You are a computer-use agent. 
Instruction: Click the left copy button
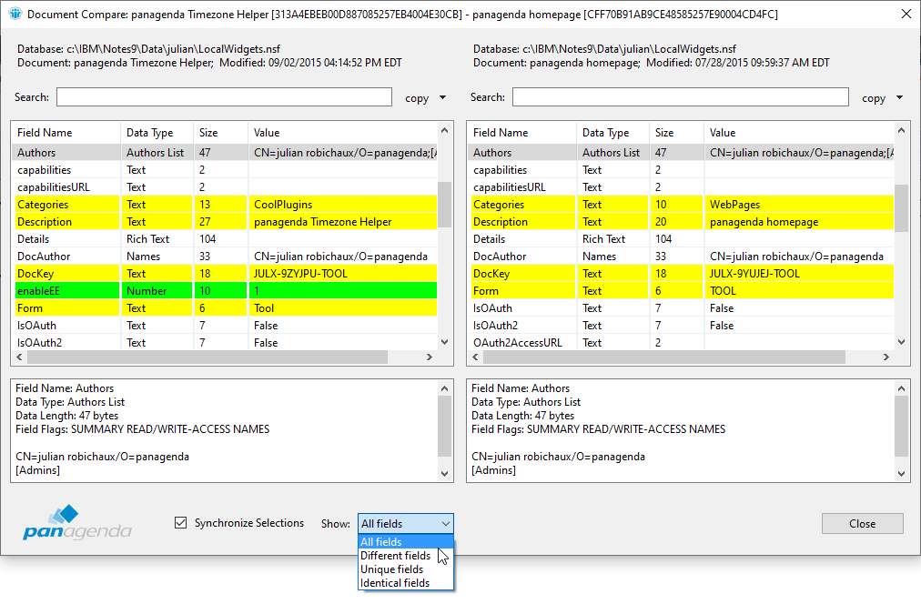[x=417, y=98]
